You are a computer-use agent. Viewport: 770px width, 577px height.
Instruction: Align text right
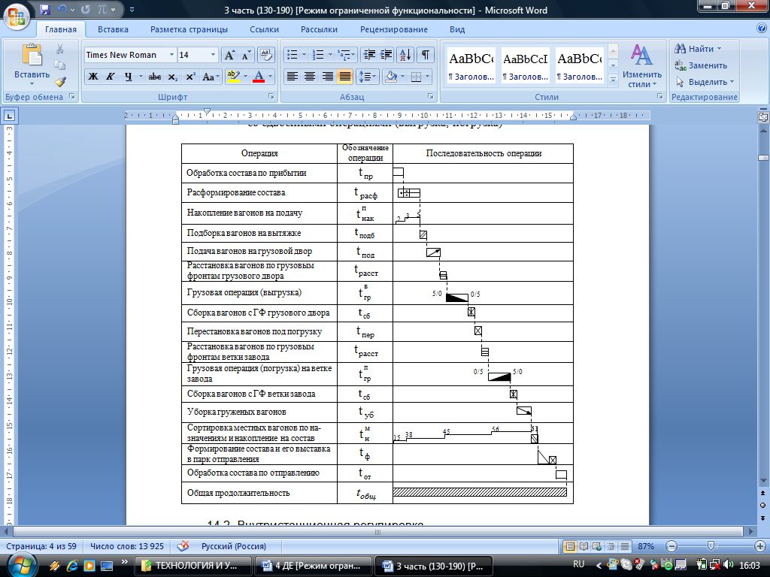[328, 77]
